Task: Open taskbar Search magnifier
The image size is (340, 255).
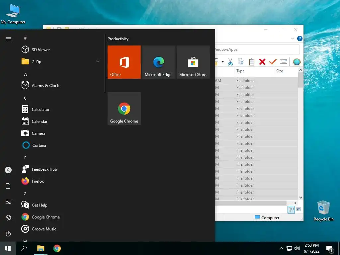Action: [x=24, y=248]
